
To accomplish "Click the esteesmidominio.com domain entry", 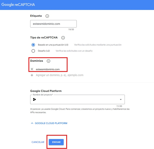I will (48, 69).
